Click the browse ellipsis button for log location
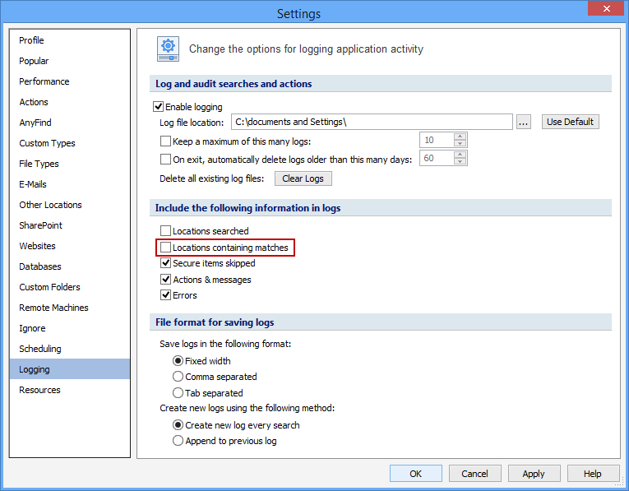629x491 pixels. point(524,122)
